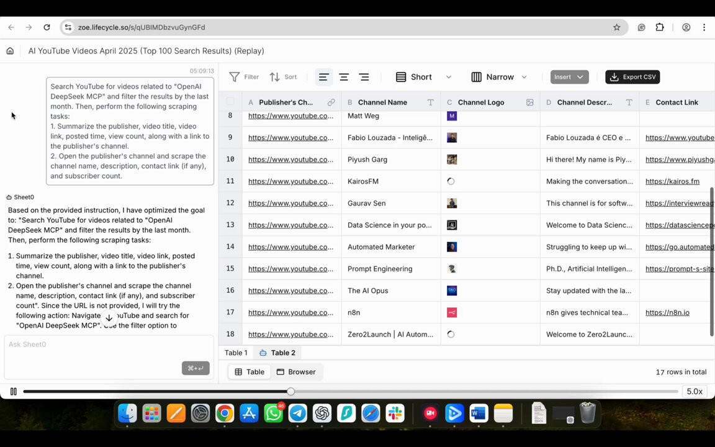The height and width of the screenshot is (447, 715).
Task: Select row number 12
Action: coord(230,203)
